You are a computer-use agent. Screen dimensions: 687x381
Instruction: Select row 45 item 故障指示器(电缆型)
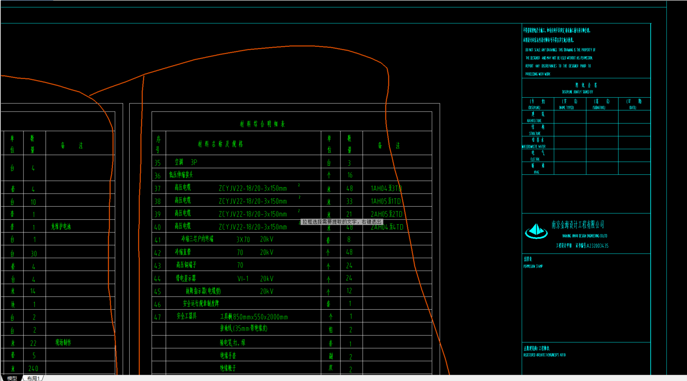click(203, 291)
